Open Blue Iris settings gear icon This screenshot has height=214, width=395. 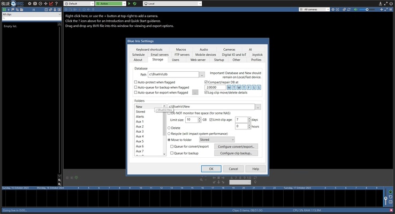point(29,4)
